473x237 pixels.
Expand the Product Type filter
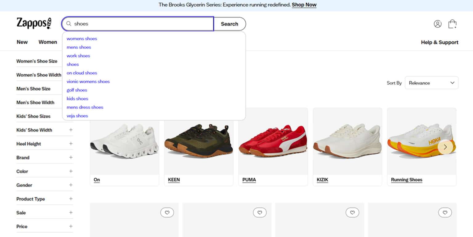point(45,199)
